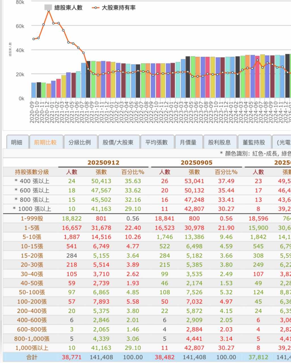Select the * 400 張以上 row label
This screenshot has height=363, width=291.
32,181
